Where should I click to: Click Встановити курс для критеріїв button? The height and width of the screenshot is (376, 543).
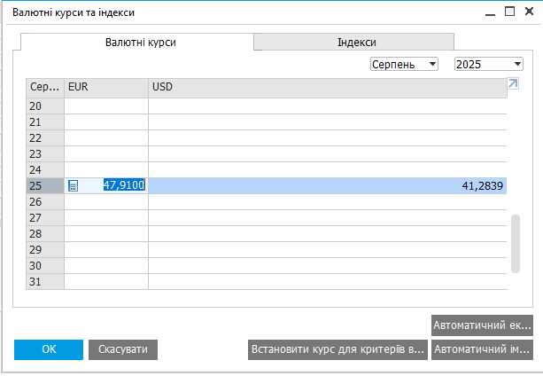(x=337, y=349)
